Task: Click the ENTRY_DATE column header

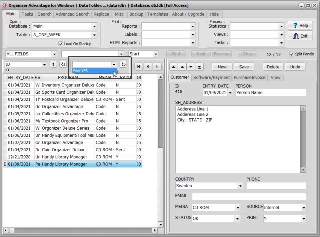Action: (x=20, y=78)
